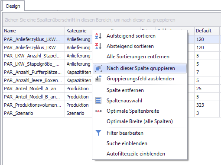Click the descending sort Z-A icon
This screenshot has width=221, height=165.
coord(98,46)
